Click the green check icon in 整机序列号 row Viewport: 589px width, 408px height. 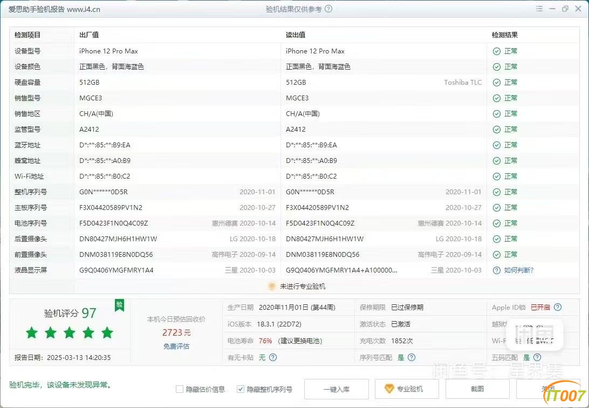pos(497,192)
